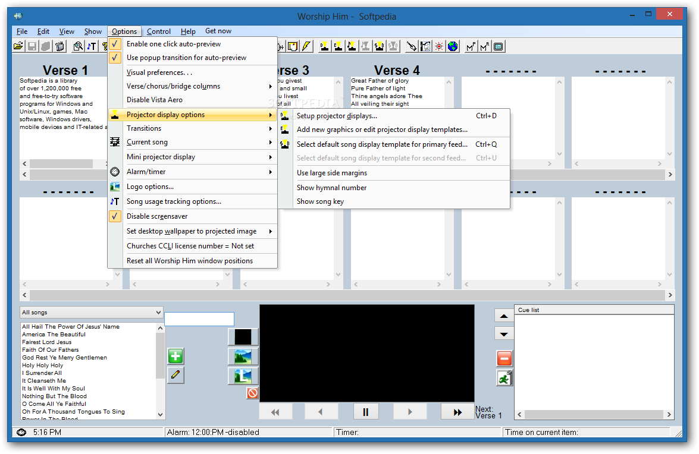Click the open folder toolbar icon

18,46
